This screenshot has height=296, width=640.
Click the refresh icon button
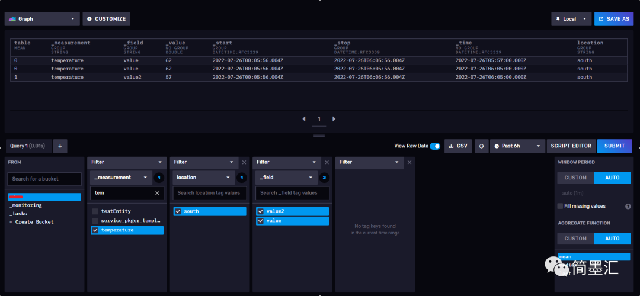[x=481, y=146]
